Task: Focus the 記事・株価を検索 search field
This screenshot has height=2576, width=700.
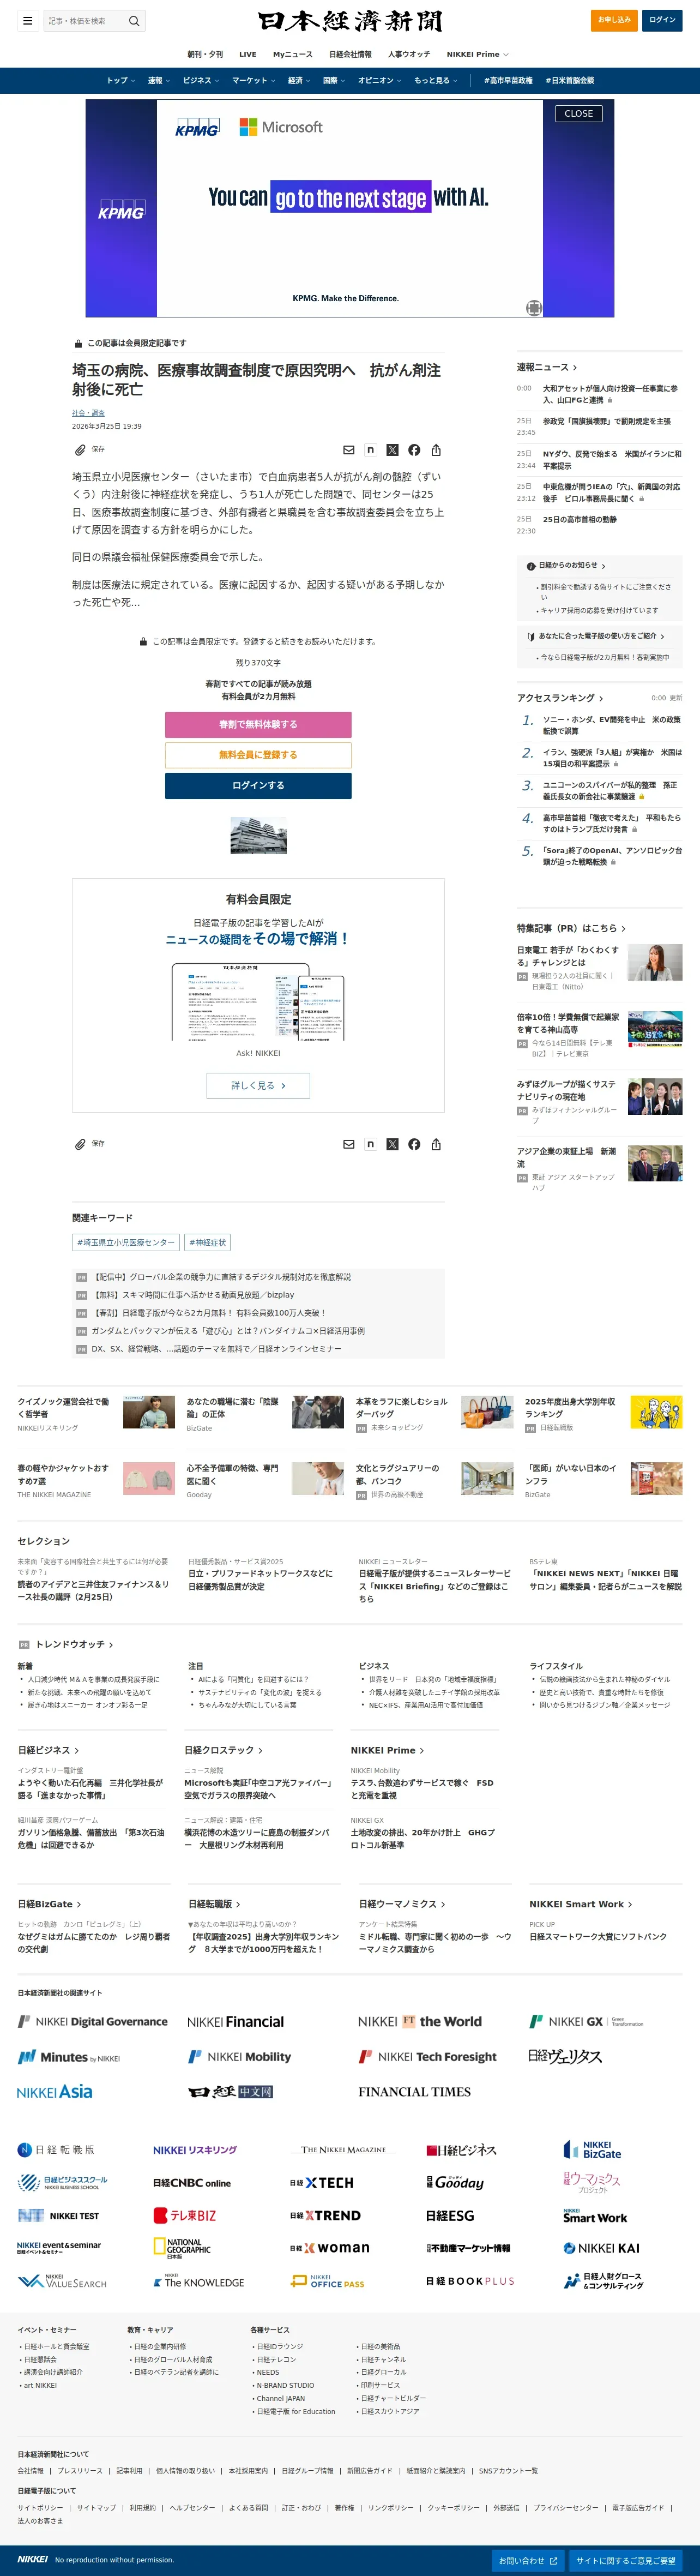Action: (84, 20)
